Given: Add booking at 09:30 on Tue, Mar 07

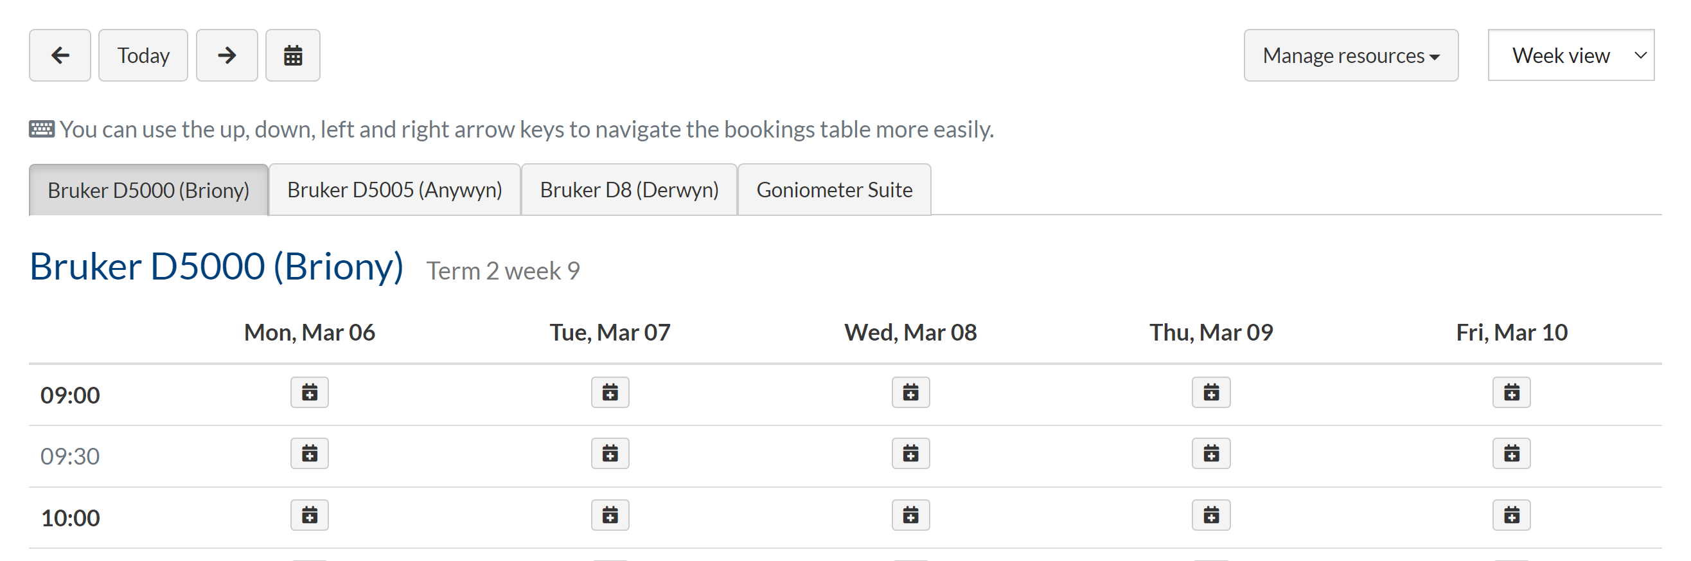Looking at the screenshot, I should point(610,453).
